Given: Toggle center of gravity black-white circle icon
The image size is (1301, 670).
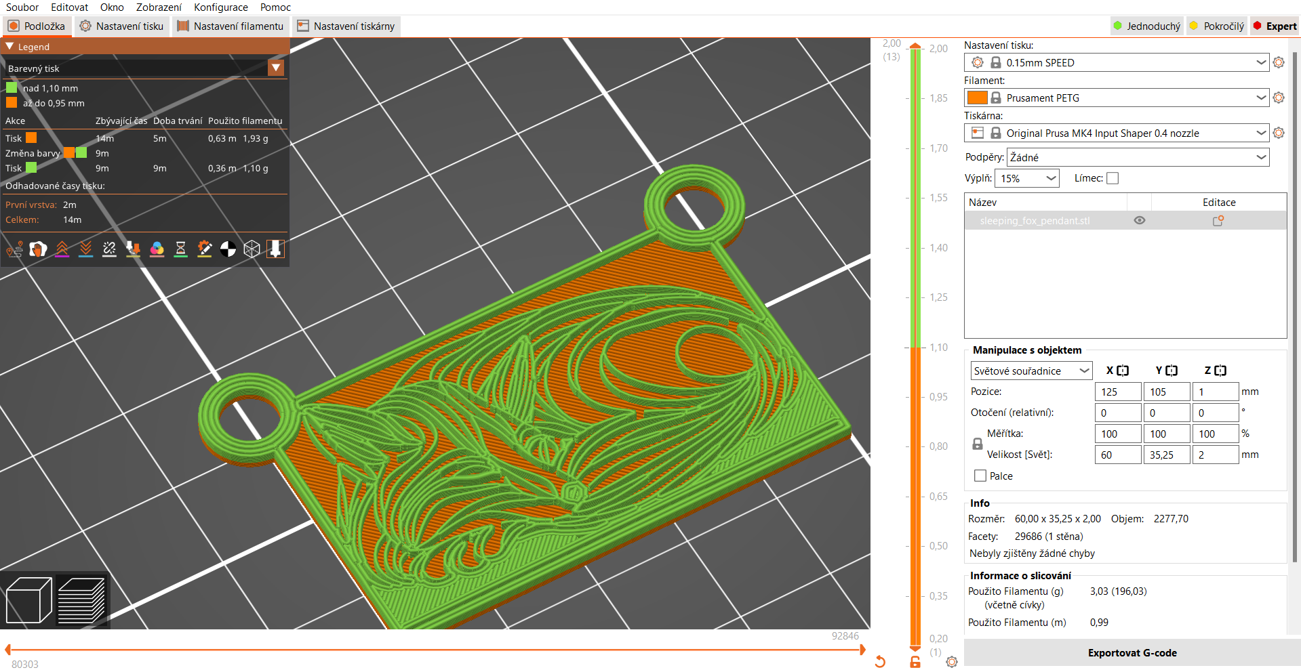Looking at the screenshot, I should (x=228, y=249).
